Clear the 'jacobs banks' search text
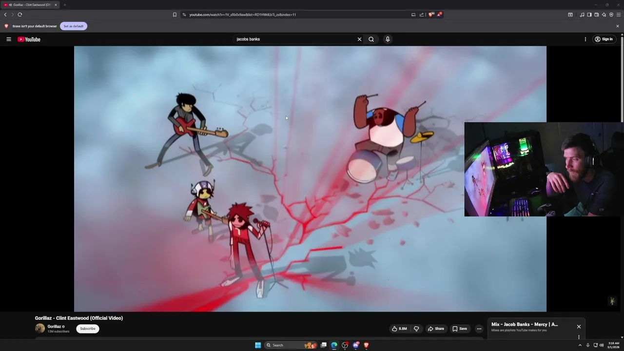Screen dimensions: 624x351 tap(359, 39)
